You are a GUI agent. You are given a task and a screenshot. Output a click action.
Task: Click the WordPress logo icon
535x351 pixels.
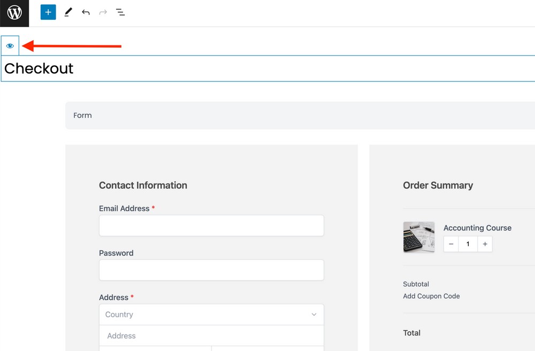pyautogui.click(x=14, y=13)
